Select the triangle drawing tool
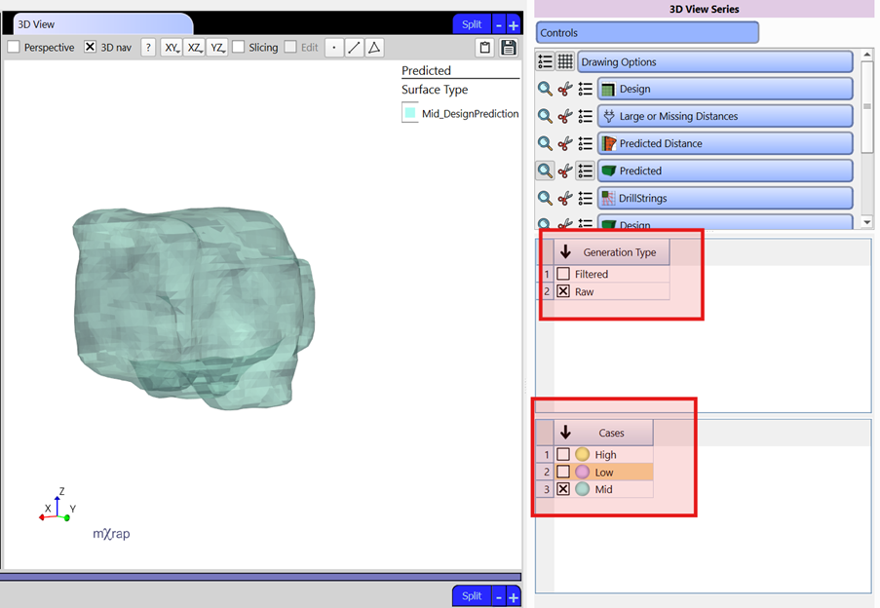This screenshot has width=880, height=608. 373,47
